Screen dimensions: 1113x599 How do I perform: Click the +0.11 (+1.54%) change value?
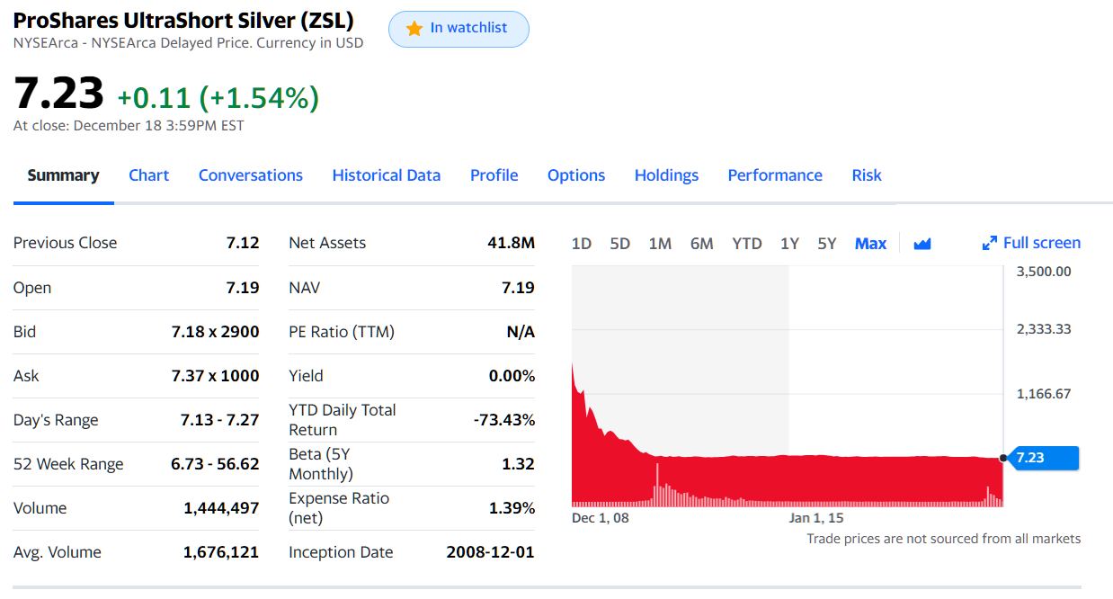coord(218,97)
